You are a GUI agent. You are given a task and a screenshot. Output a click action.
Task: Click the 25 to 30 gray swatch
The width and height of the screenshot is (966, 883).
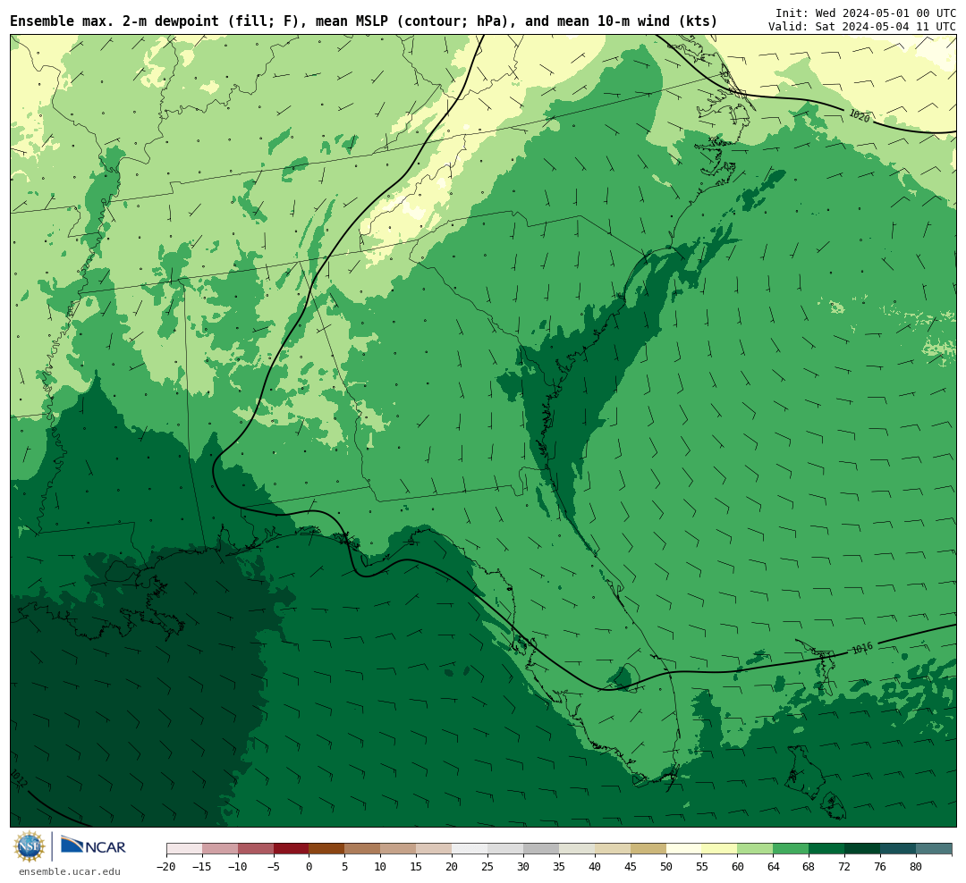[505, 849]
